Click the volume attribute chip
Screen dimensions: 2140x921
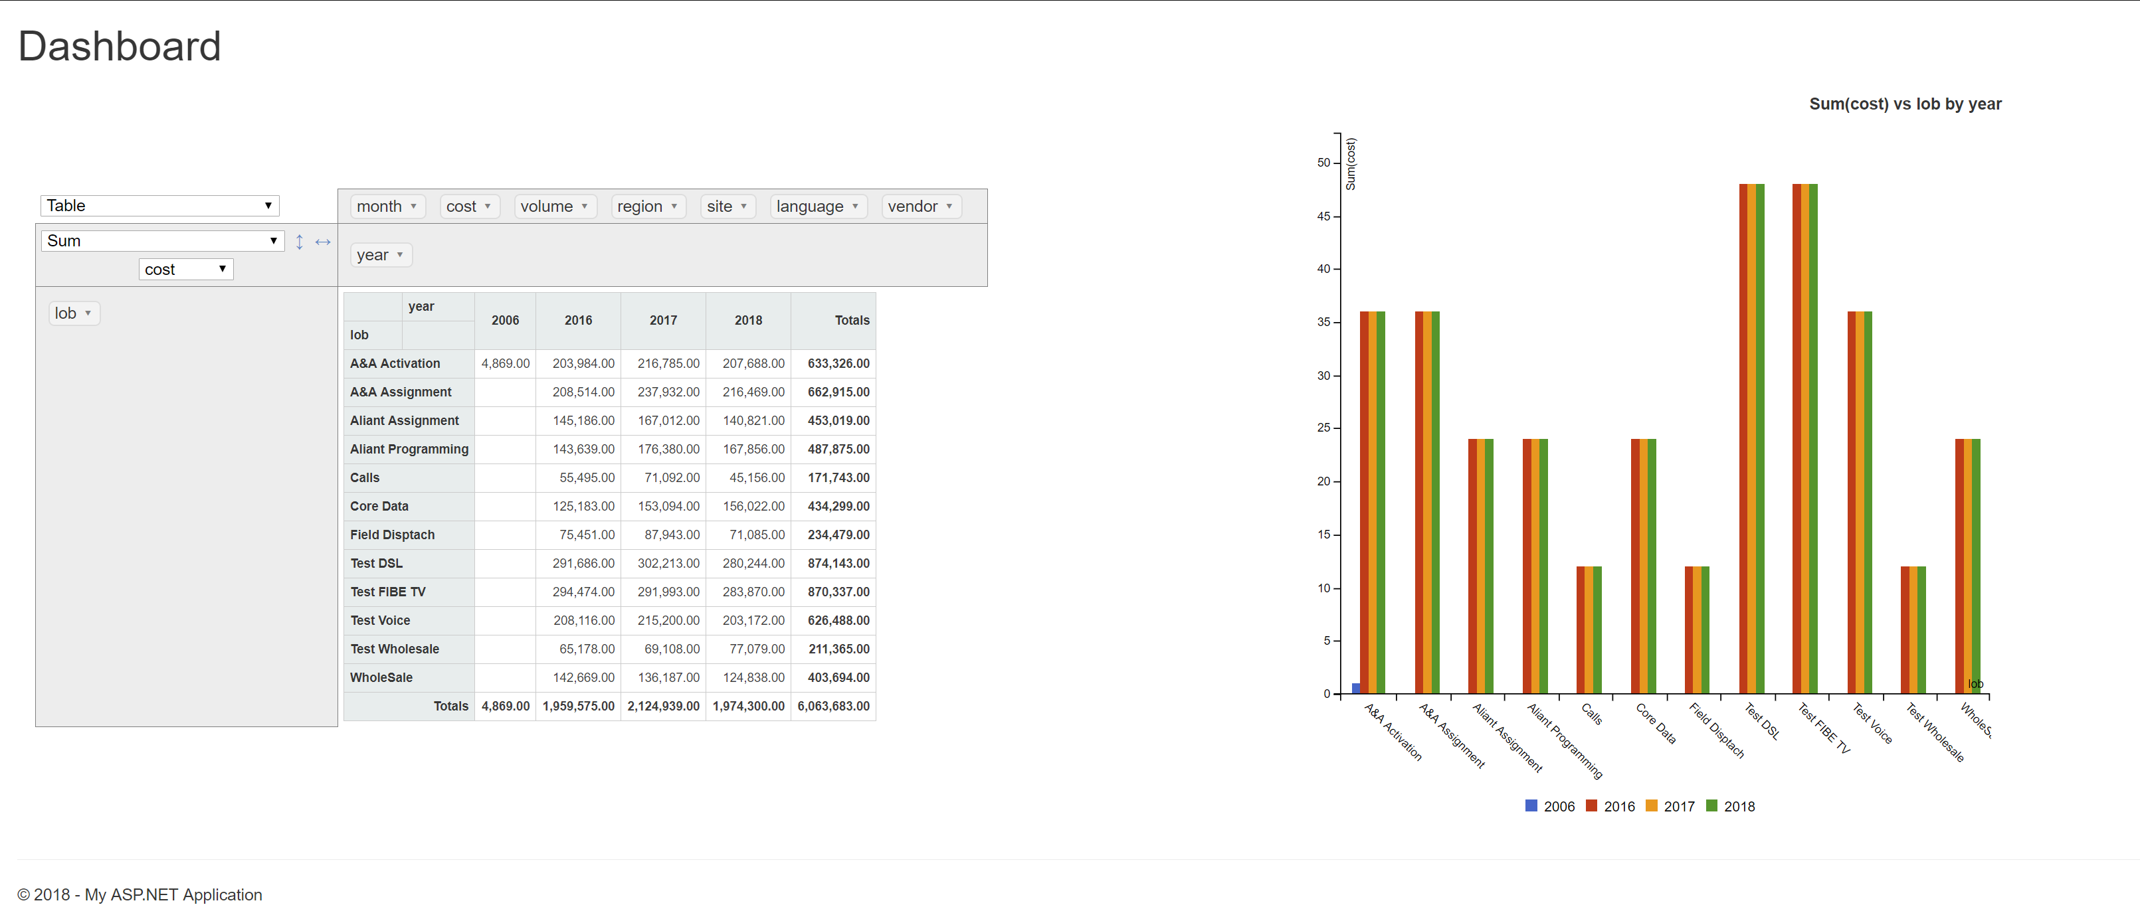click(x=546, y=206)
